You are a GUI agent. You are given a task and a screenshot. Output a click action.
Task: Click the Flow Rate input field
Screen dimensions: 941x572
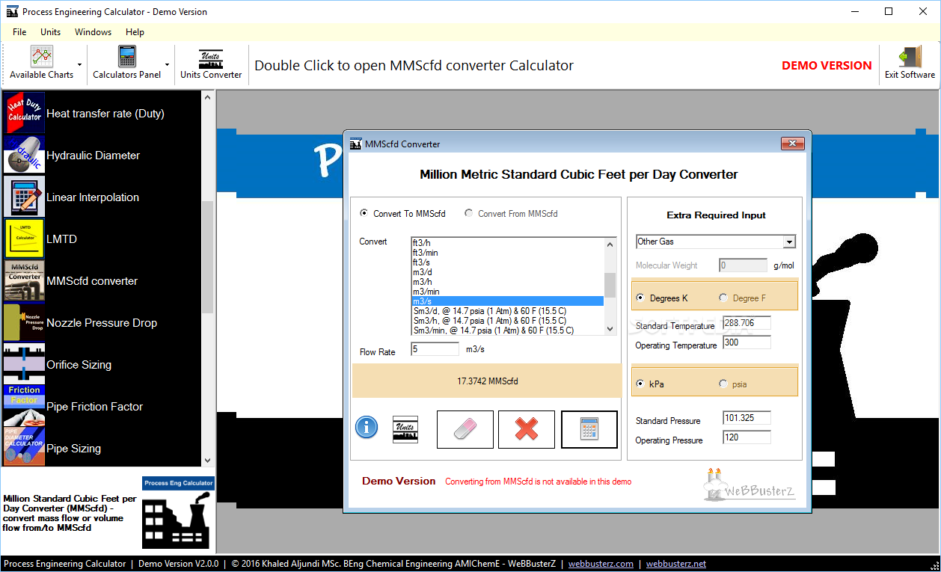(435, 349)
